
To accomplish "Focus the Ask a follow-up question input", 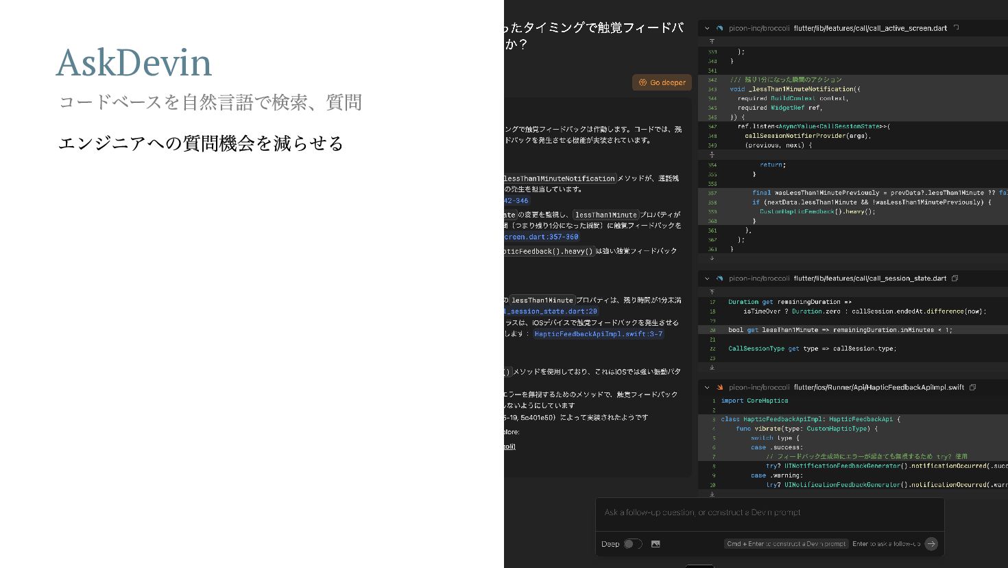I will (769, 513).
